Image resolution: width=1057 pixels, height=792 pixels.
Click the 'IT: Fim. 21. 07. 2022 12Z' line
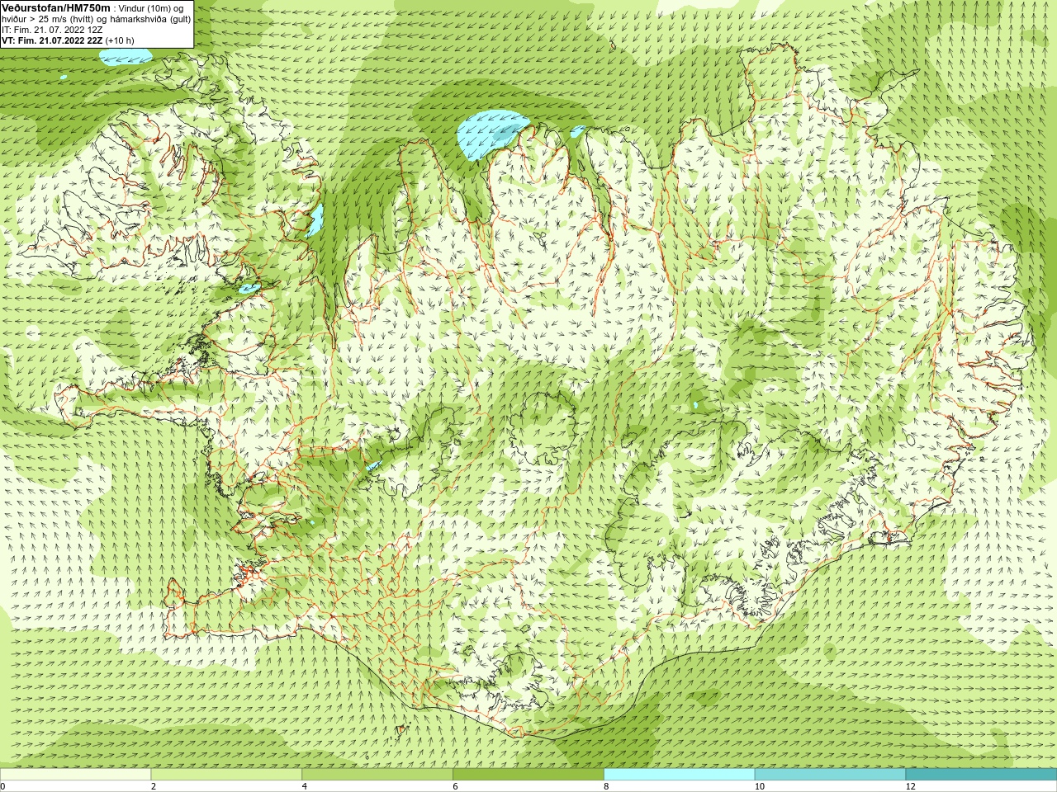click(52, 30)
